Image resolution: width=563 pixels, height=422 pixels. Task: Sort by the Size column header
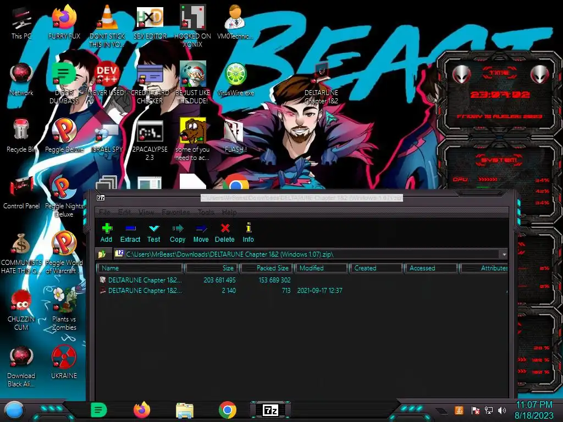click(x=212, y=268)
